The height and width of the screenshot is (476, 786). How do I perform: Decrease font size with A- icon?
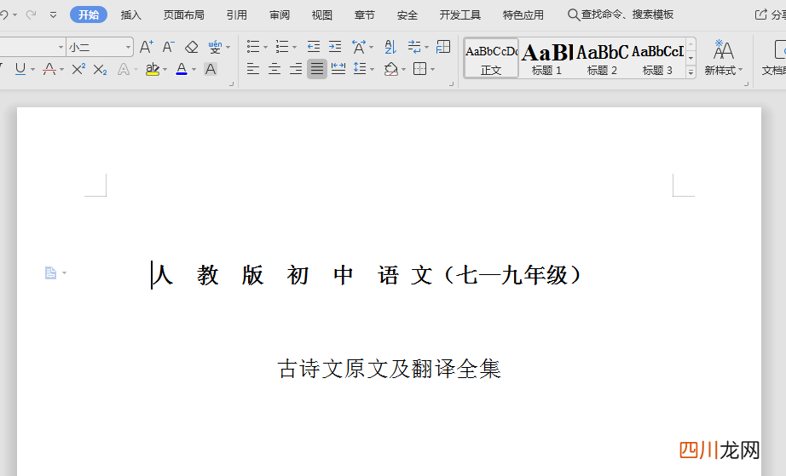tap(169, 47)
